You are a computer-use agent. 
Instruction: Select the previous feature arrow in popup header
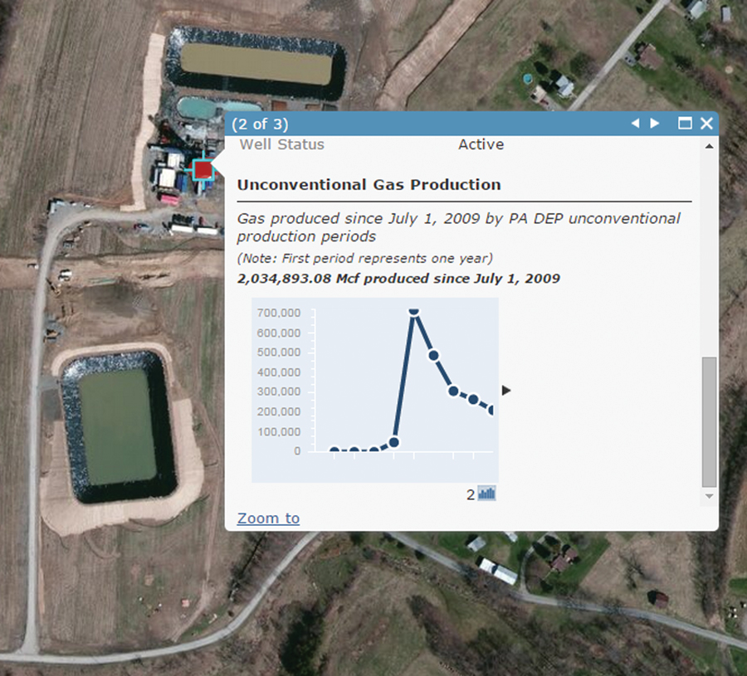tap(634, 123)
